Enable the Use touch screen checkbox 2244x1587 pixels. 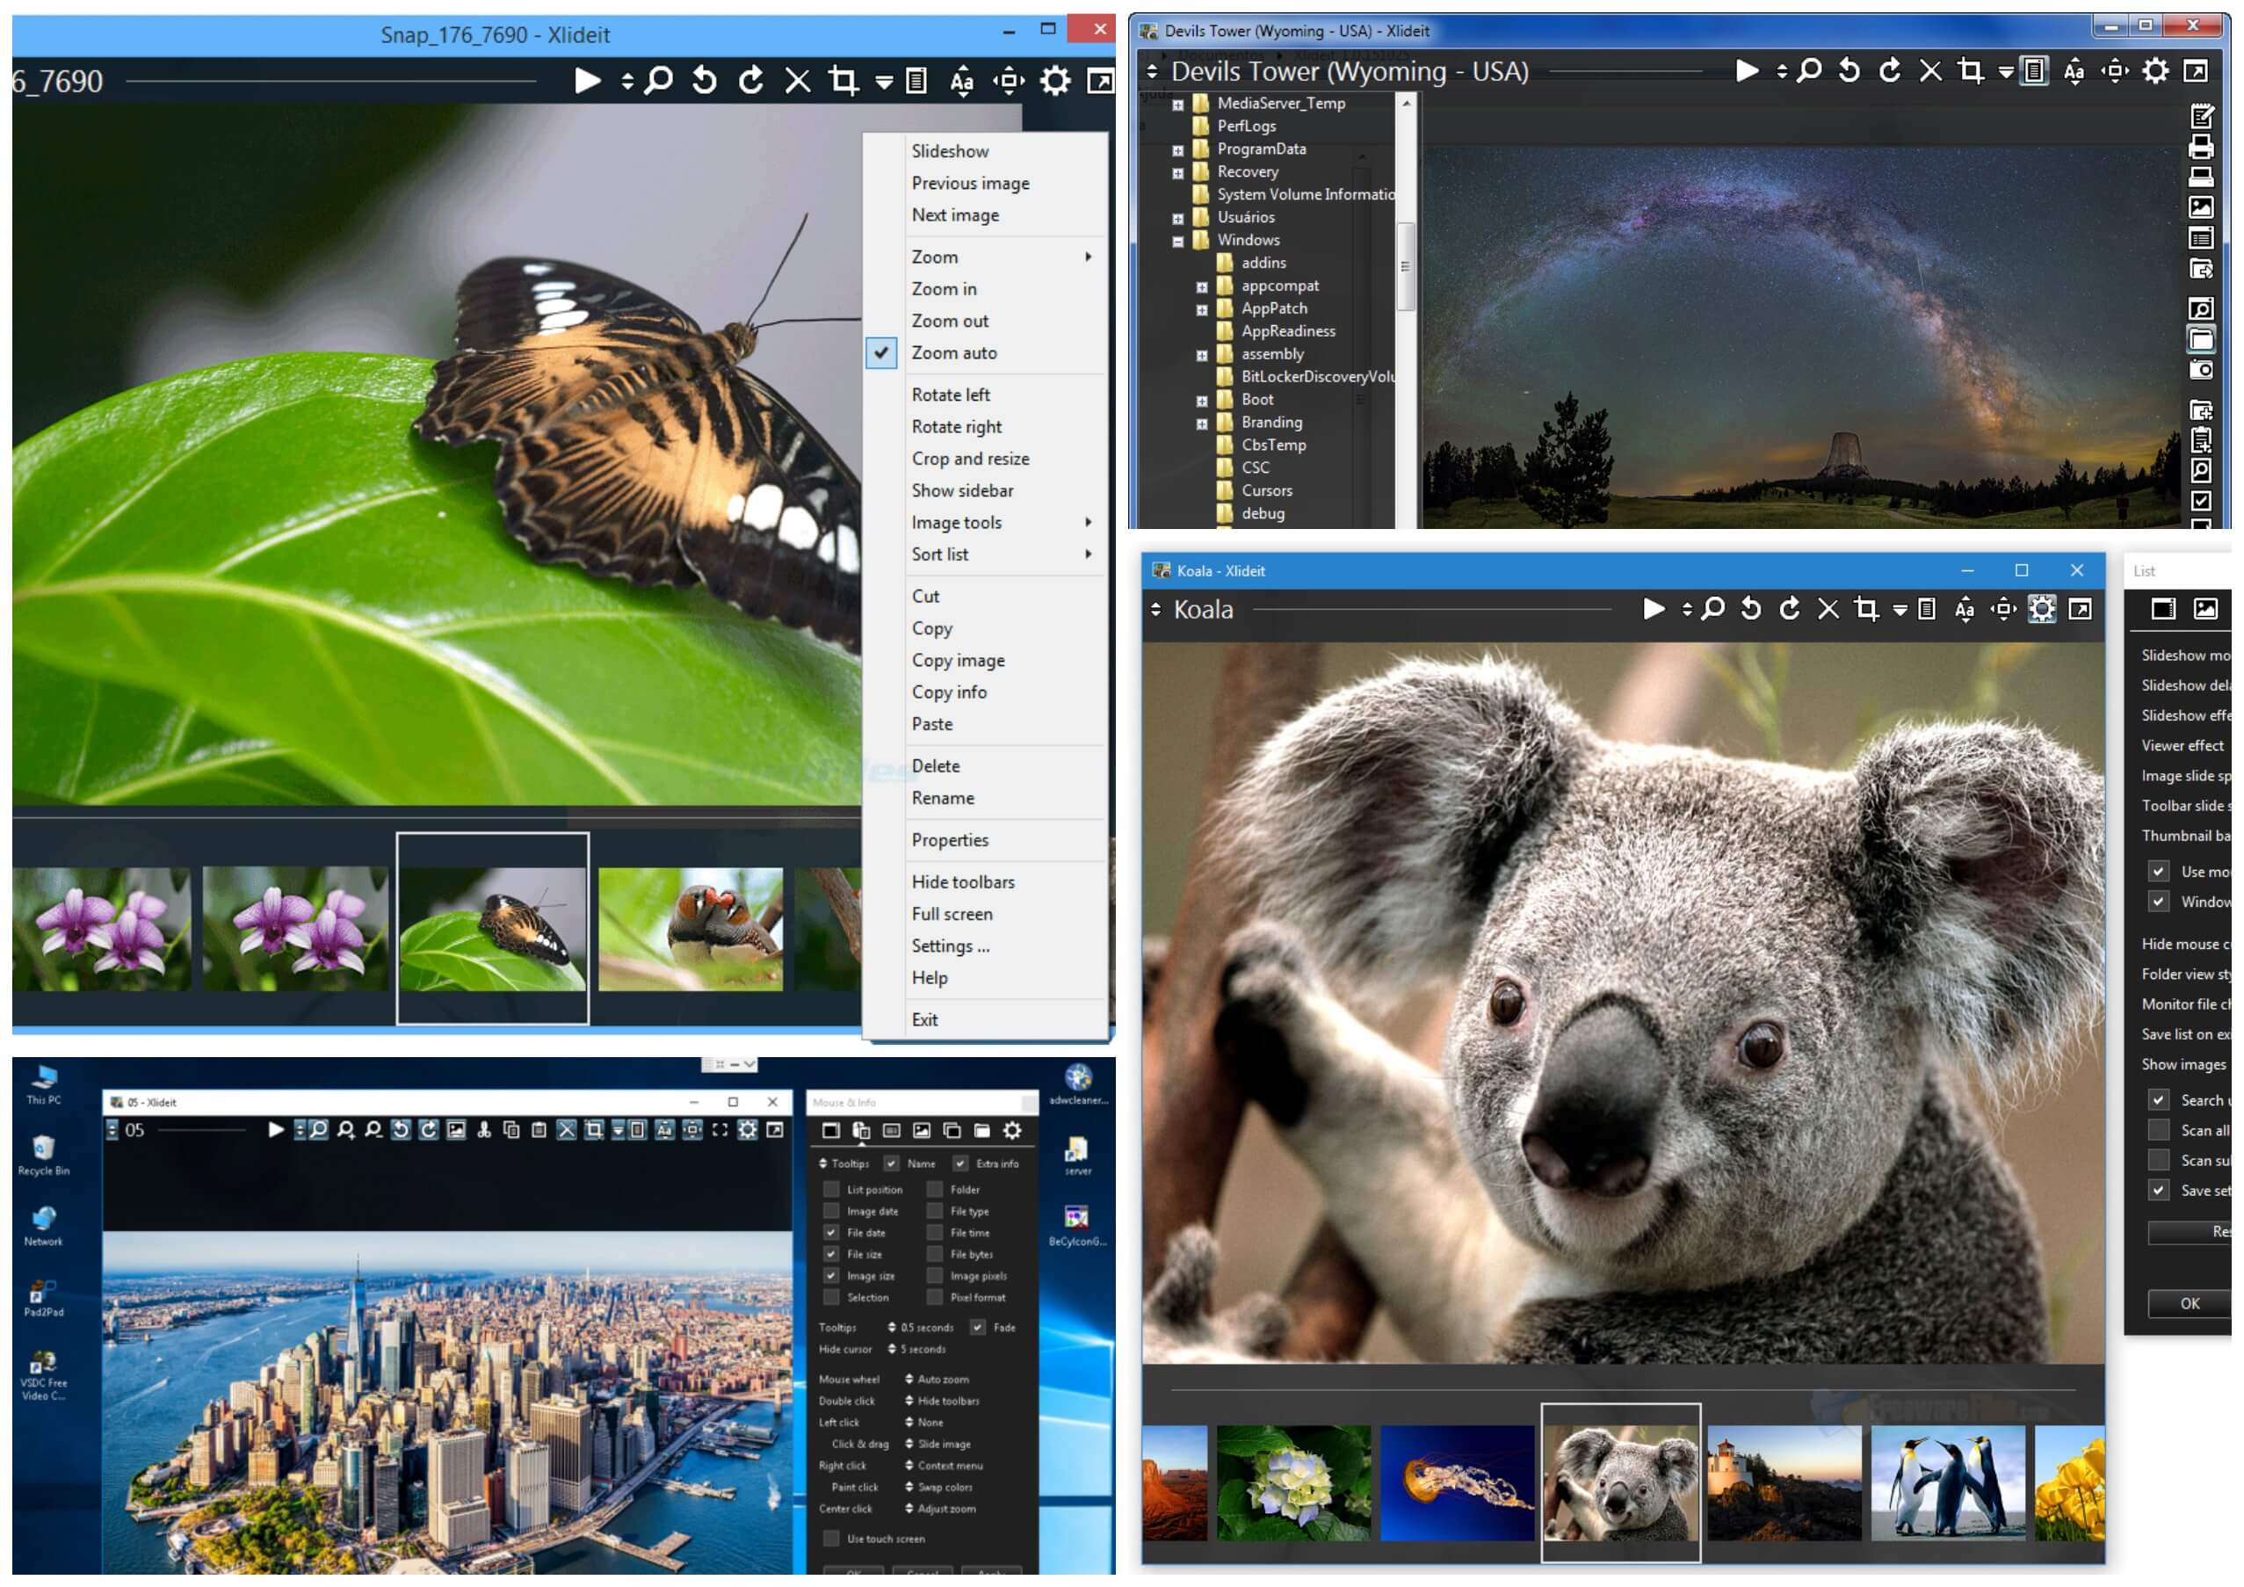tap(831, 1540)
